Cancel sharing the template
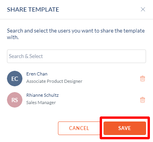 pos(79,128)
